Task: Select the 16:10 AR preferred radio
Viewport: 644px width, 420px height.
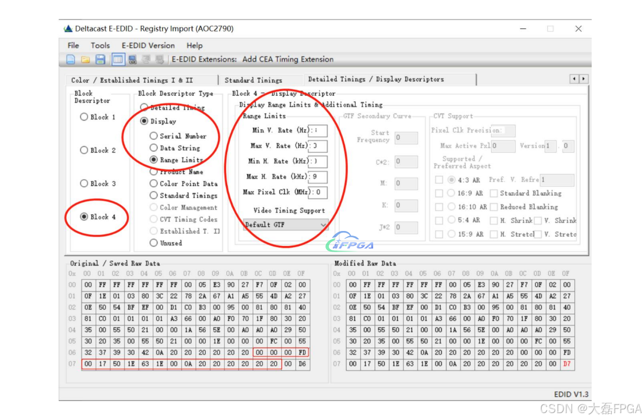Action: click(x=451, y=206)
